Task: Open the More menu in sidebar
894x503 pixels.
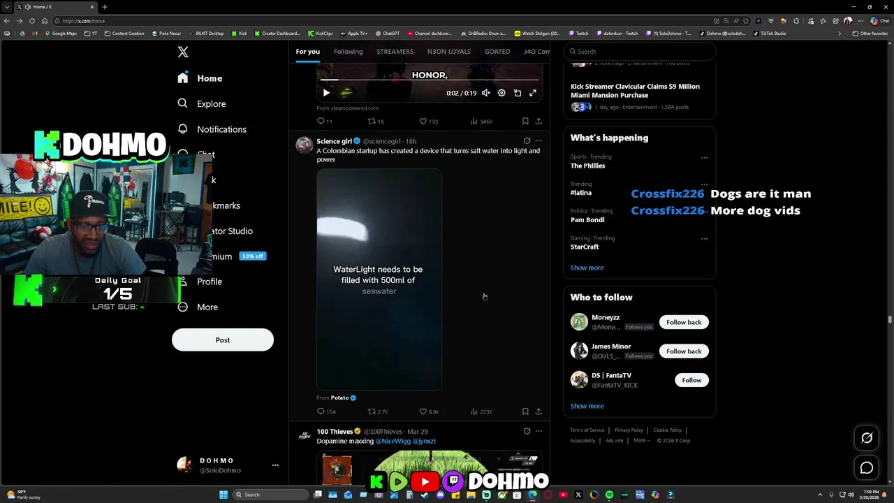Action: pos(198,307)
